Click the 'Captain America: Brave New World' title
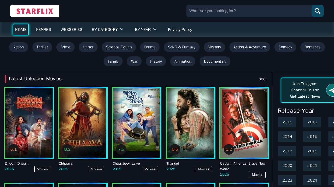The height and width of the screenshot is (187, 334). click(x=243, y=166)
